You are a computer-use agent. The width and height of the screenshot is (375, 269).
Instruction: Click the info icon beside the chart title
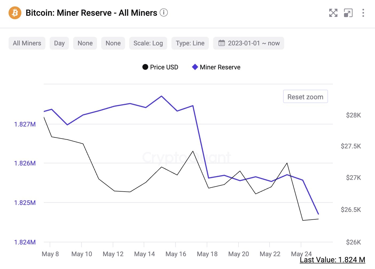(x=163, y=13)
